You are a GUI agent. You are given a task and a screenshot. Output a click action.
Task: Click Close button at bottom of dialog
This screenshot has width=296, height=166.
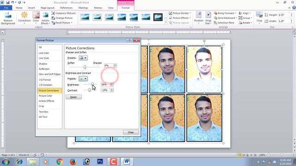(x=130, y=132)
